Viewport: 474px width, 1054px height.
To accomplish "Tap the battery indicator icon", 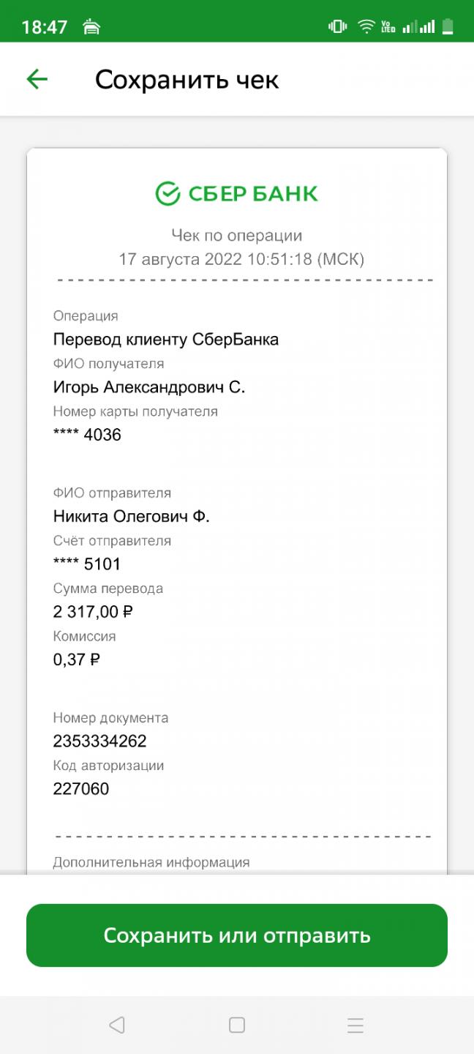I will coord(448,27).
